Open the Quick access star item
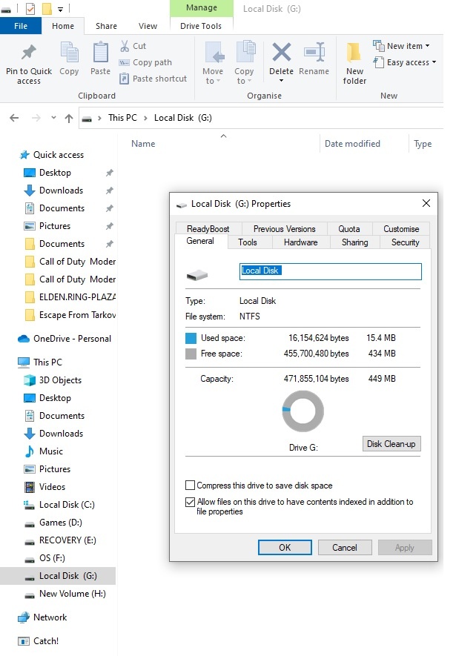456x656 pixels. coord(51,155)
